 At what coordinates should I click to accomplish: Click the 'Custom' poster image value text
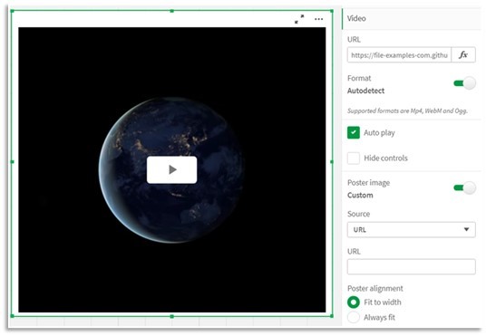[360, 196]
